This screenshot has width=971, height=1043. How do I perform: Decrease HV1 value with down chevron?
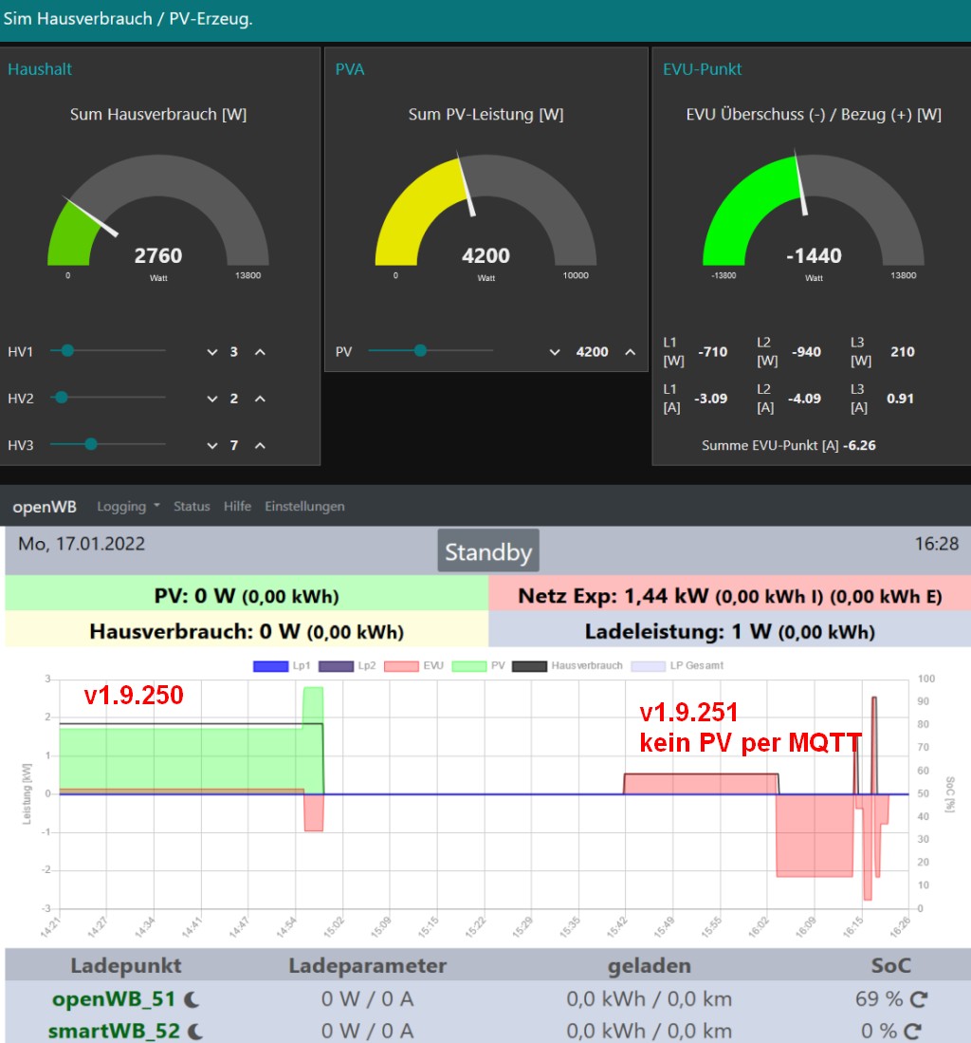[212, 352]
